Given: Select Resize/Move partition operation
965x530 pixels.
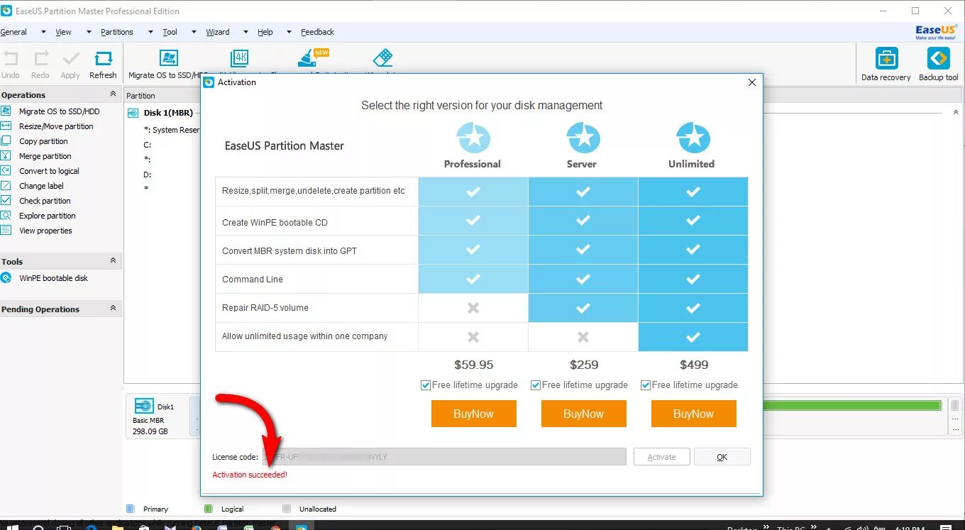Looking at the screenshot, I should coord(56,126).
